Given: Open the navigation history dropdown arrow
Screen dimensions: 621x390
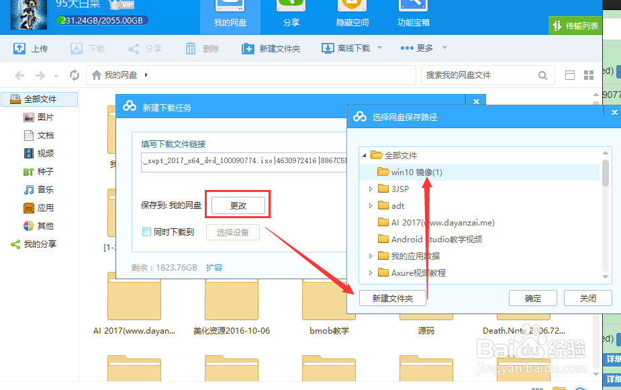Looking at the screenshot, I should click(56, 76).
